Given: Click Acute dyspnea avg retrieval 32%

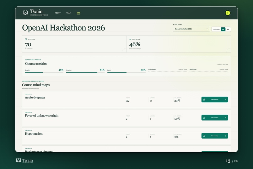Looking at the screenshot, I should pyautogui.click(x=177, y=101).
